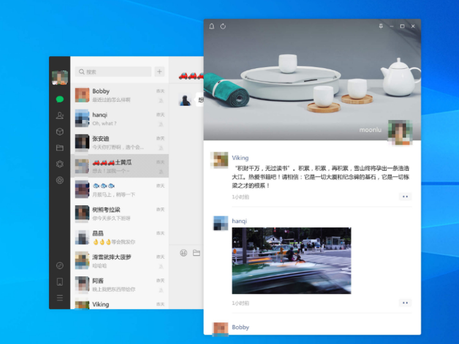The height and width of the screenshot is (344, 459).
Task: Open the three-fish emoji group chat
Action: tap(120, 189)
